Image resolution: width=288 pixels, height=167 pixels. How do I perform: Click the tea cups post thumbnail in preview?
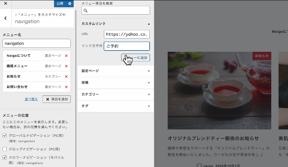[219, 91]
